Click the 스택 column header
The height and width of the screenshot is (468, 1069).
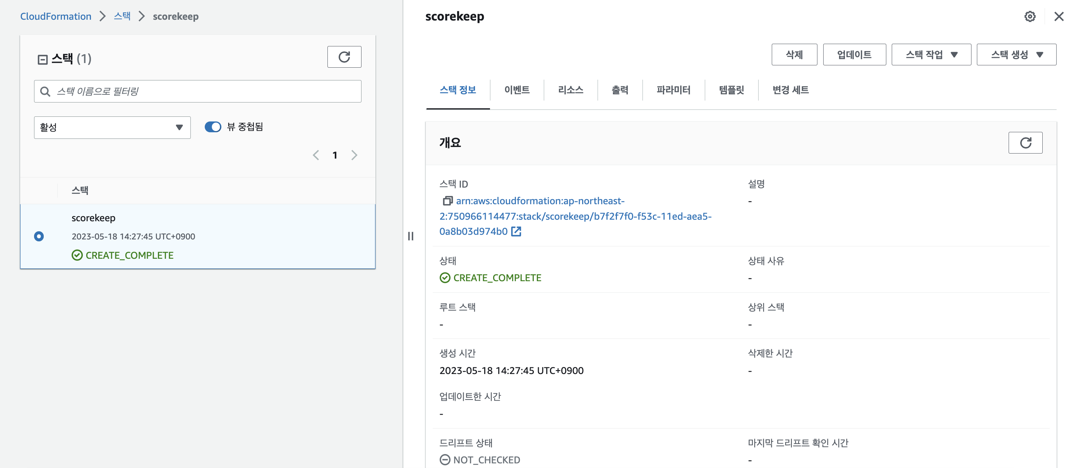[x=80, y=190]
